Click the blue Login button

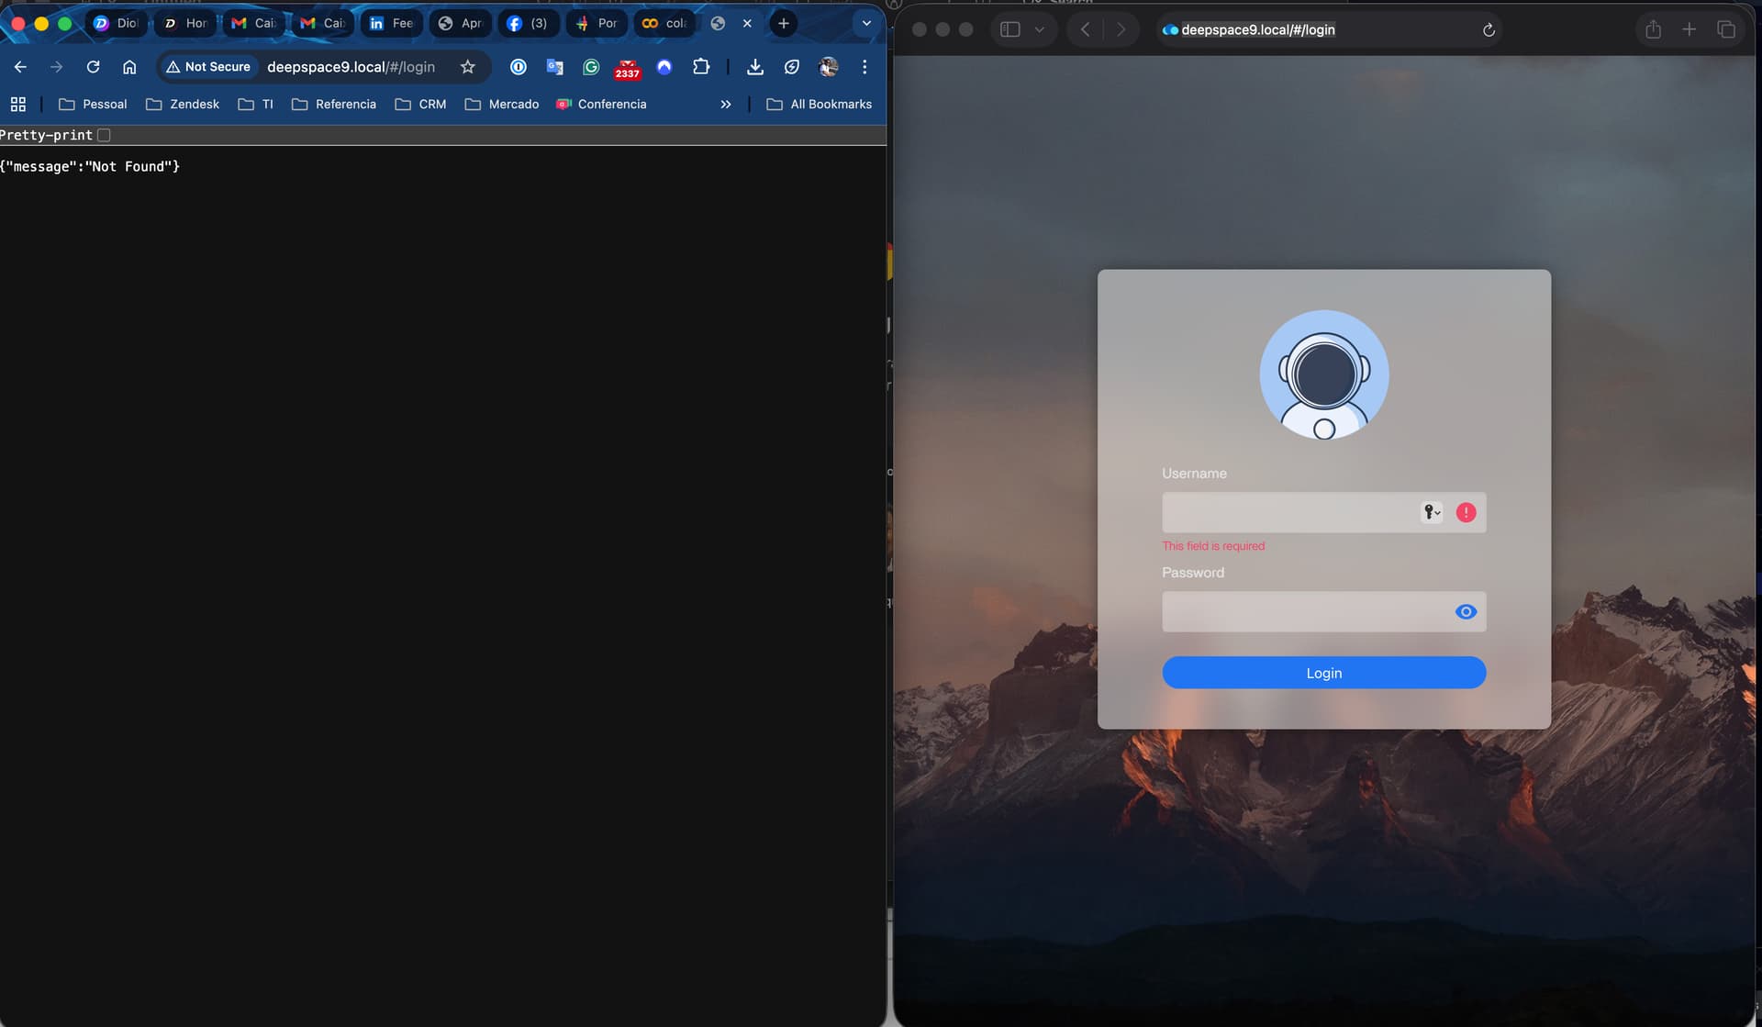click(1323, 673)
